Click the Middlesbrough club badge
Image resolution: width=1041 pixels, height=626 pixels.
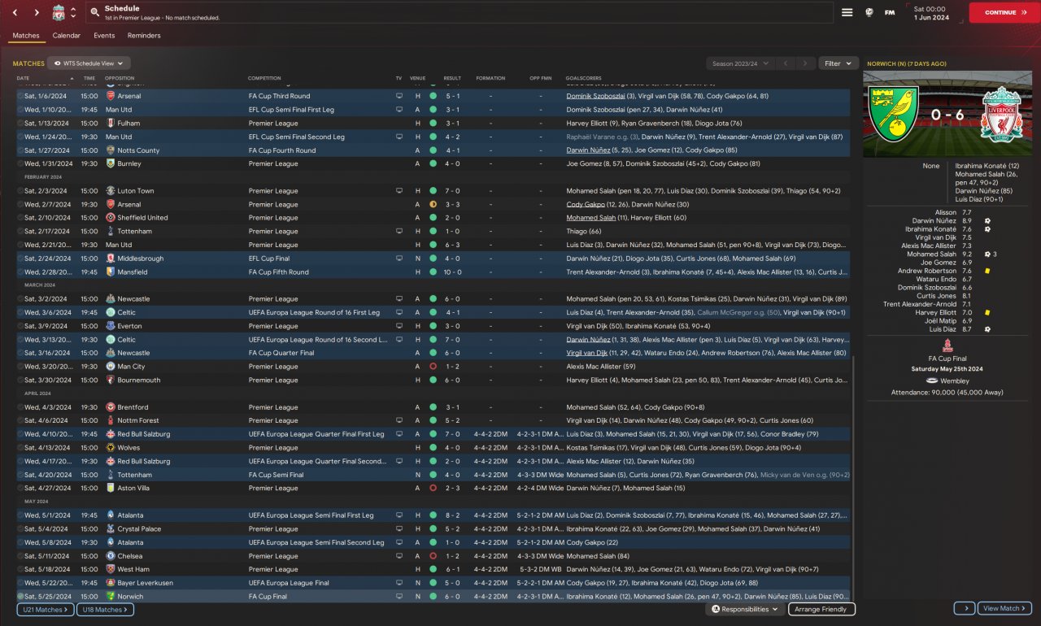coord(111,259)
